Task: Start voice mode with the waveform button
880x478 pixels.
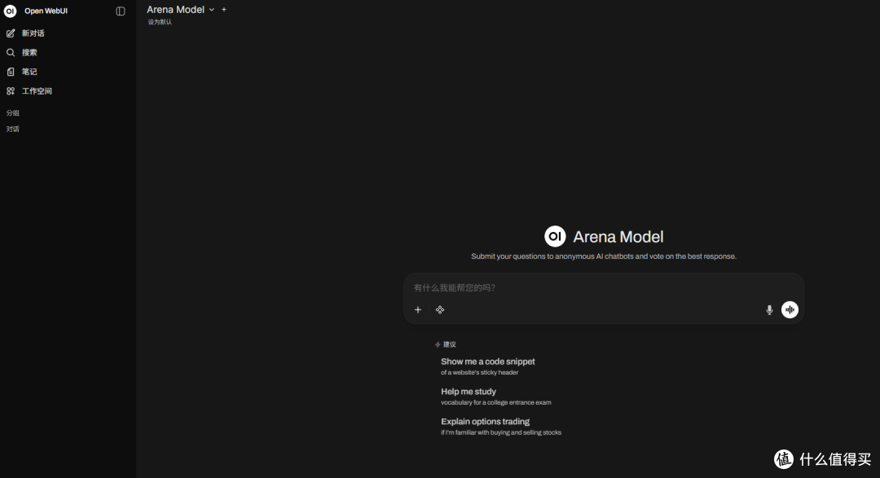Action: pos(790,309)
